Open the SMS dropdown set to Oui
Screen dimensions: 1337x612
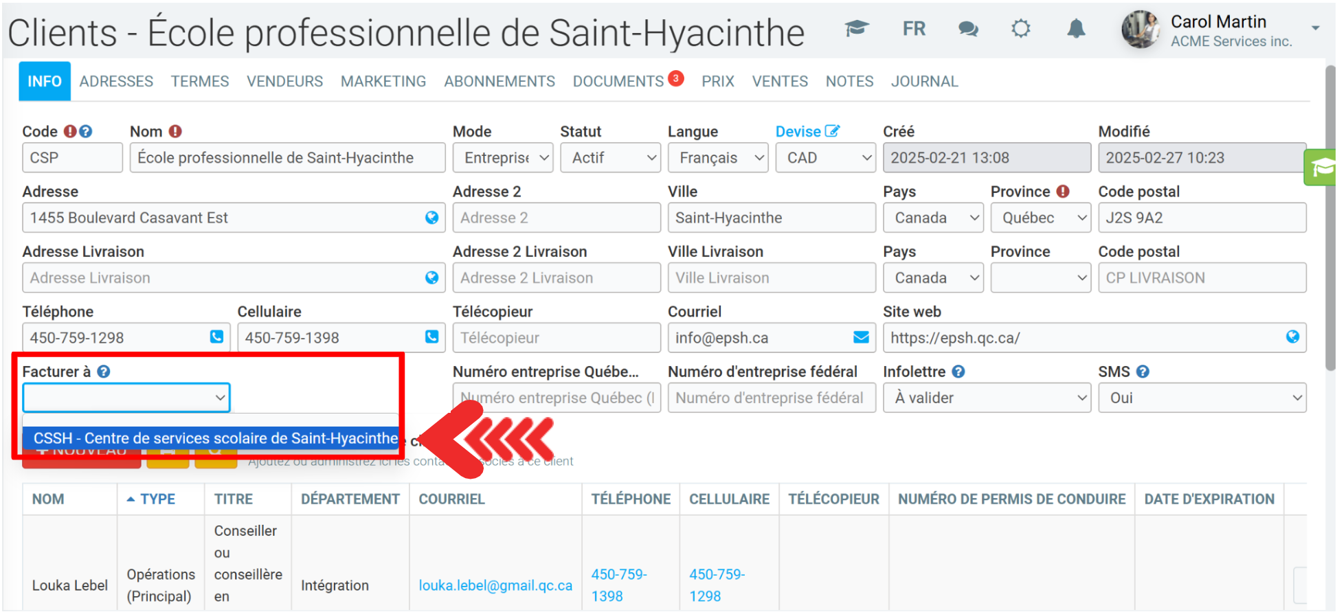[1202, 398]
